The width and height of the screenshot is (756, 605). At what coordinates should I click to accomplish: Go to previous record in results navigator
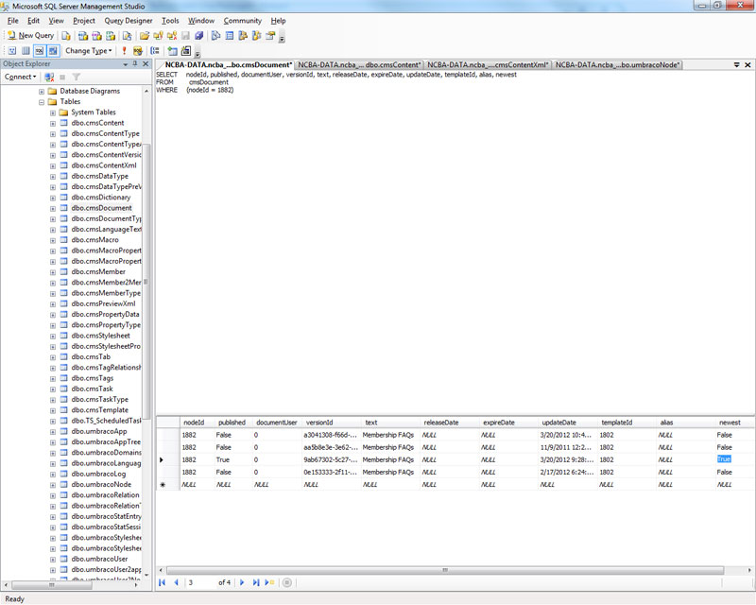tap(176, 582)
